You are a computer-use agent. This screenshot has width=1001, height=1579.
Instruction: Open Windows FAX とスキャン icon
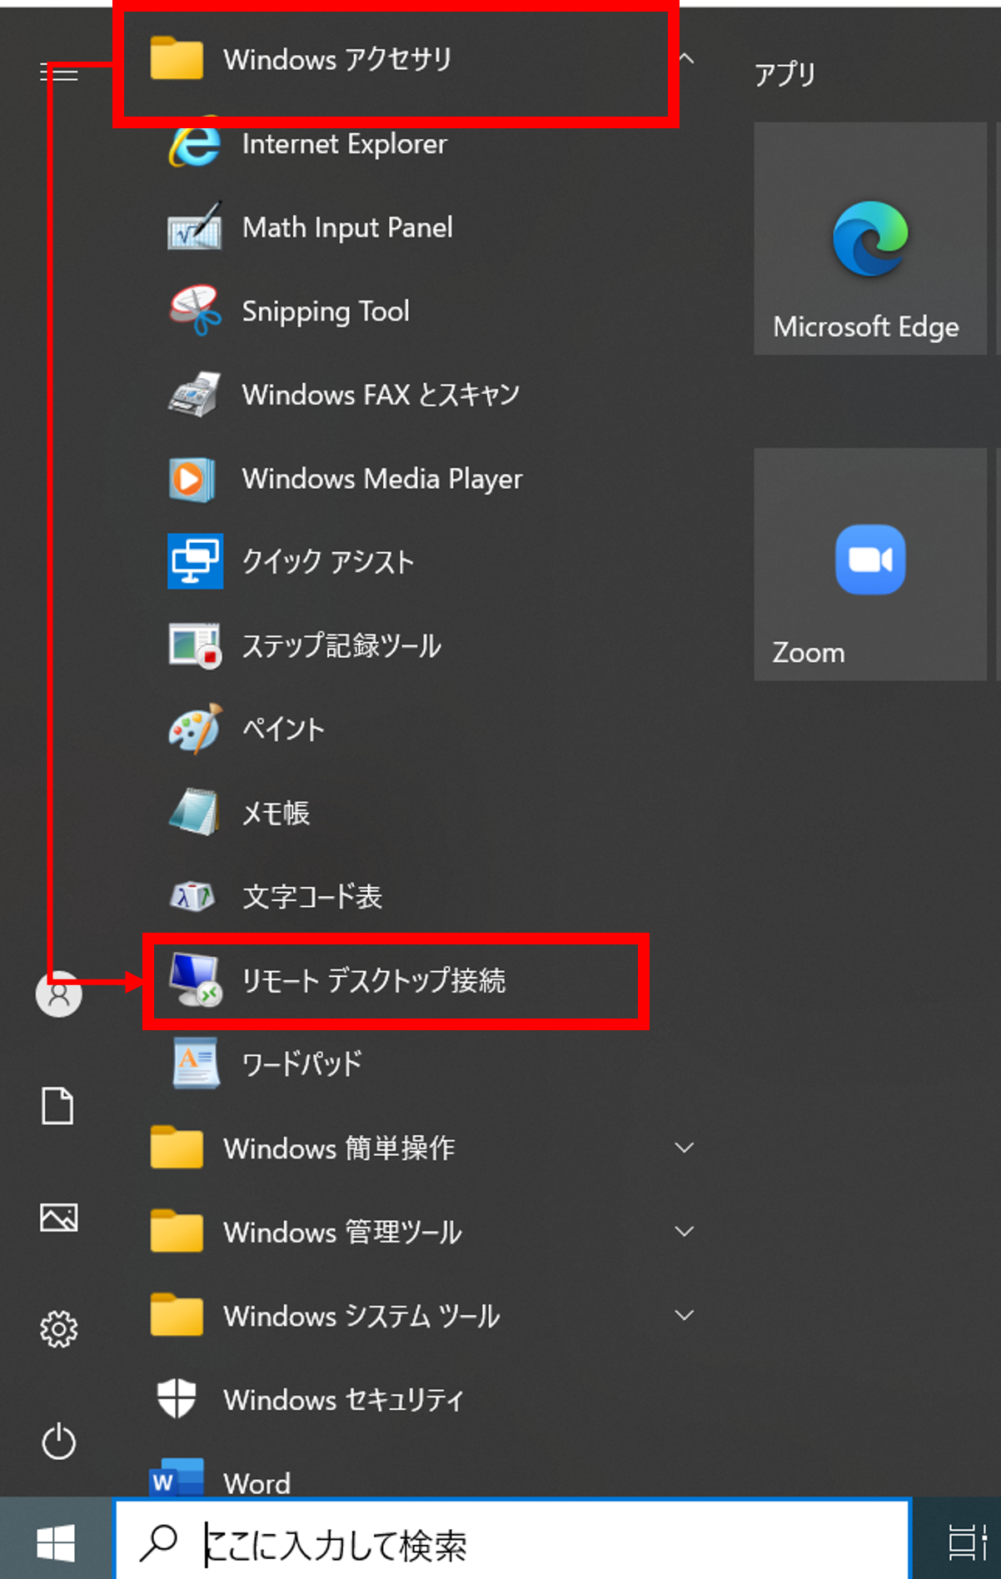pyautogui.click(x=195, y=394)
